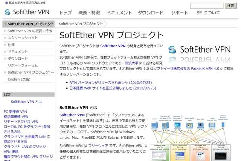Click the 筑波大学 link in the intro paragraph
This screenshot has width=241, height=161.
pyautogui.click(x=131, y=63)
